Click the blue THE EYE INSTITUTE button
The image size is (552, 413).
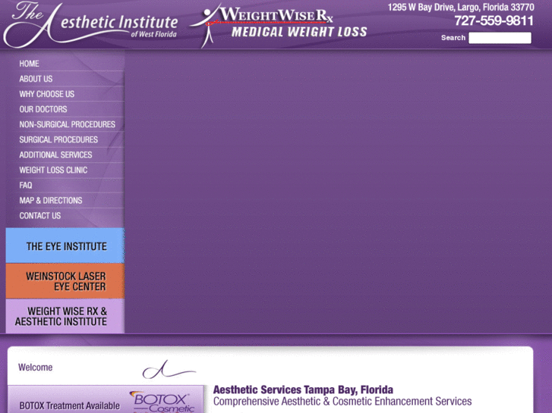click(65, 246)
